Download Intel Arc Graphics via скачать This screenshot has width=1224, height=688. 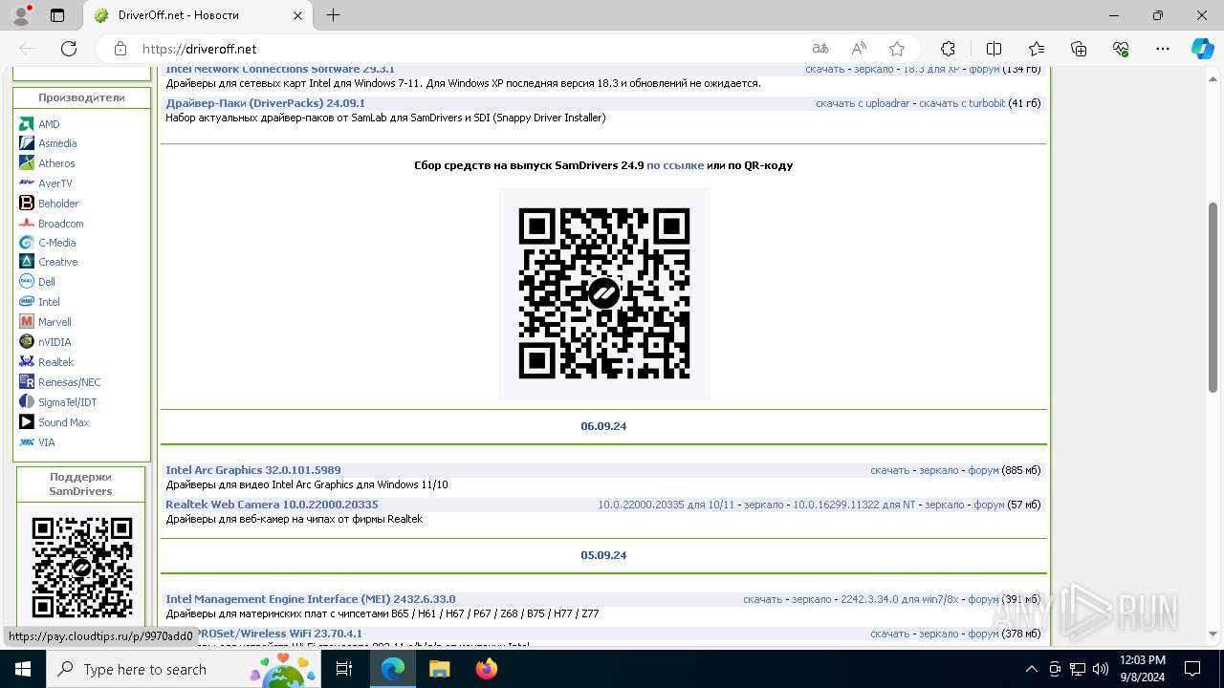coord(889,470)
